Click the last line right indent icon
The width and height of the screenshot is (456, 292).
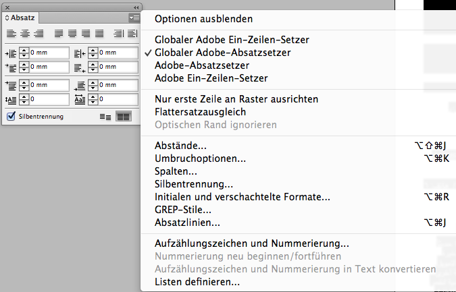(80, 67)
